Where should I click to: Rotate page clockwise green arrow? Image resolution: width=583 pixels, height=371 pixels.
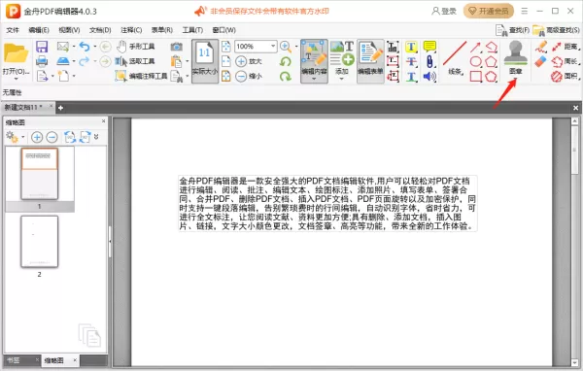pyautogui.click(x=285, y=76)
